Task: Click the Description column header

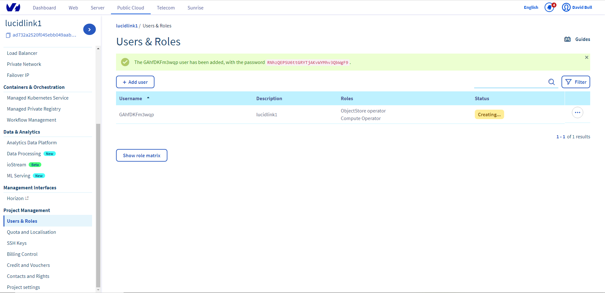Action: pos(269,99)
